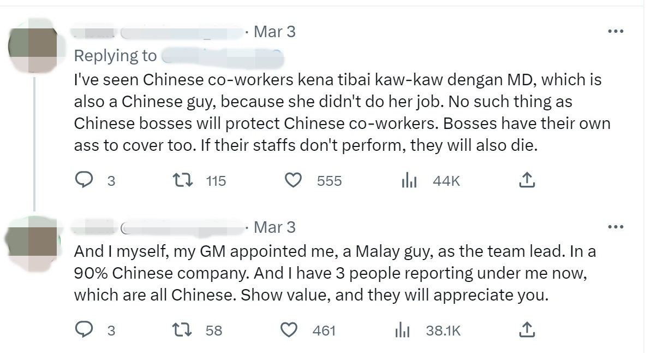Open the second tweet's Mar 3 timestamp

tap(275, 227)
